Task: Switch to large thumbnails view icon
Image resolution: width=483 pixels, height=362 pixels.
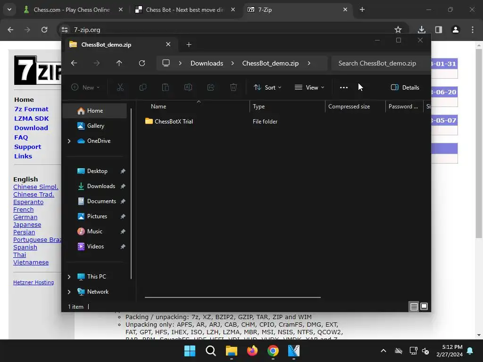Action: click(424, 306)
